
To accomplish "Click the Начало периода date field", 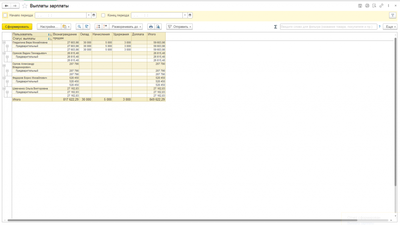I will coord(61,15).
